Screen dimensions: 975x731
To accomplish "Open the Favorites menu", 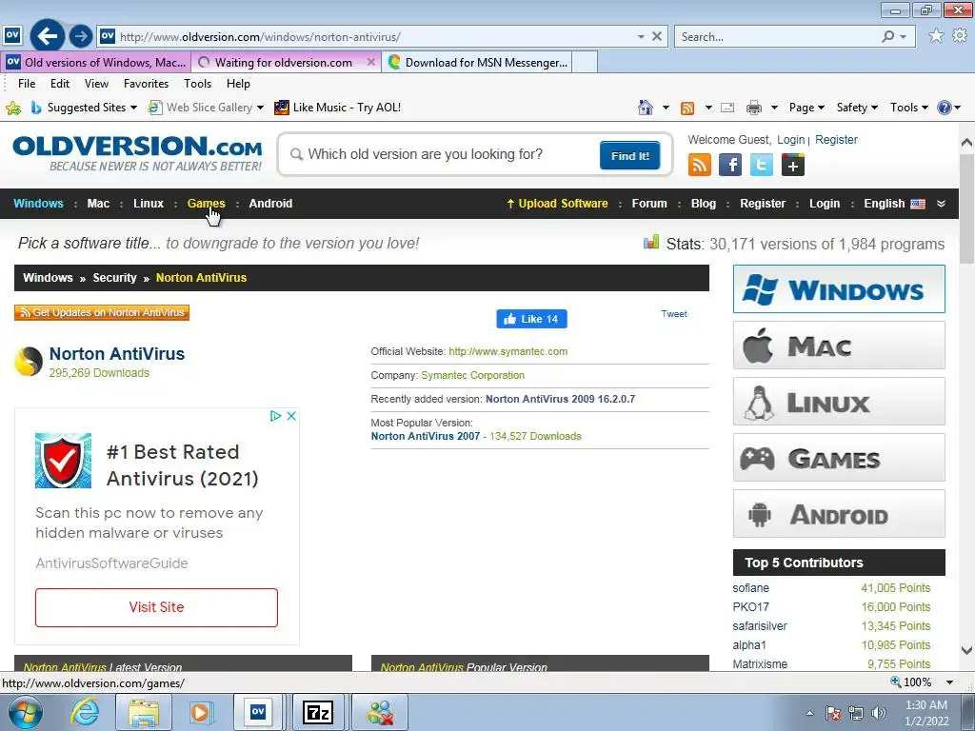I will click(146, 84).
